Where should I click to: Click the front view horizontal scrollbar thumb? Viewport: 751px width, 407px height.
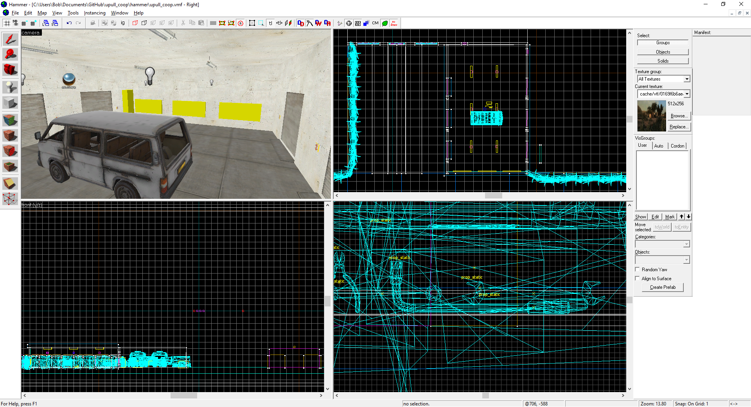[184, 396]
